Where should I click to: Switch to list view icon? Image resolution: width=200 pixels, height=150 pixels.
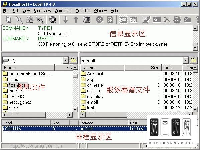point(123,20)
